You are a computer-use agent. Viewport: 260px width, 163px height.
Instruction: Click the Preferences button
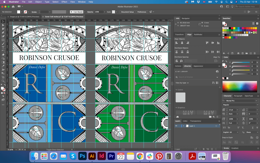(142, 12)
